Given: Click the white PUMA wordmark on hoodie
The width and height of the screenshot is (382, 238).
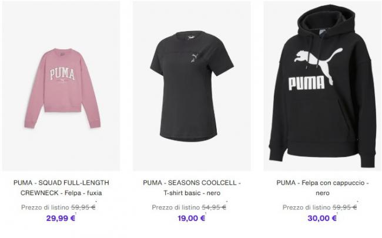Looking at the screenshot, I should tap(306, 83).
